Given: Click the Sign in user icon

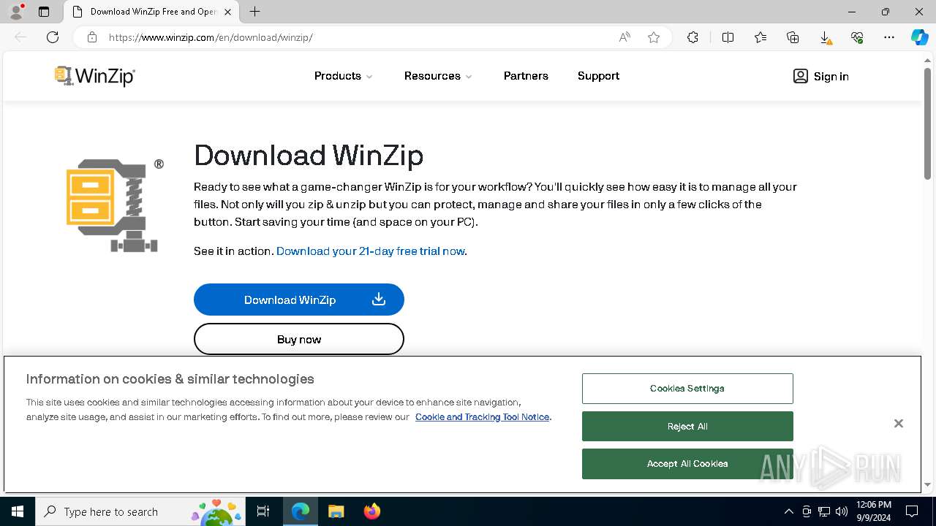Looking at the screenshot, I should (x=801, y=76).
